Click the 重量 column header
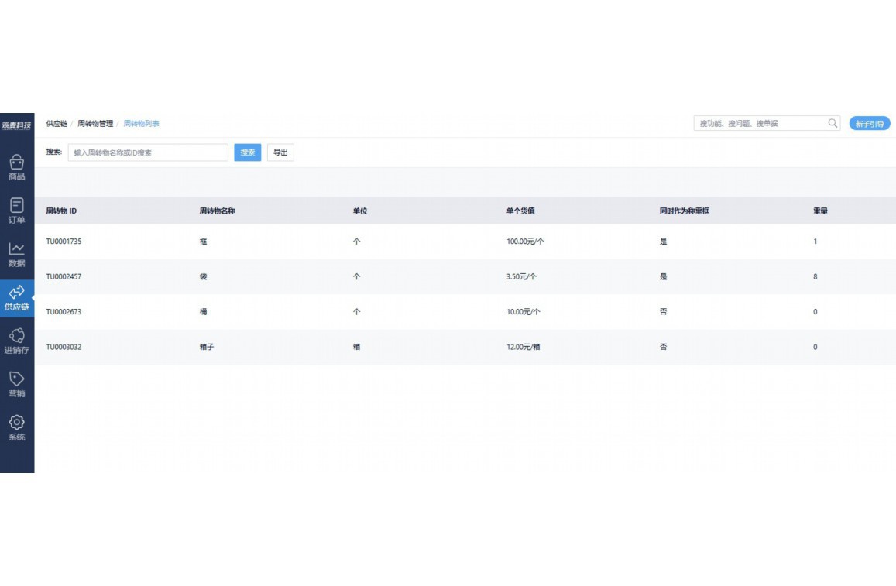This screenshot has height=586, width=896. coord(820,211)
